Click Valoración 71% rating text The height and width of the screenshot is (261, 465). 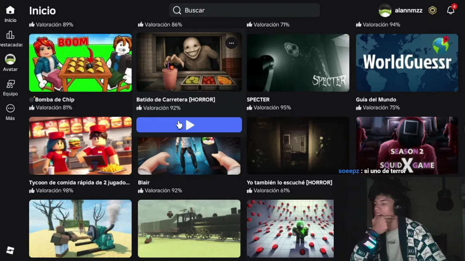point(268,24)
